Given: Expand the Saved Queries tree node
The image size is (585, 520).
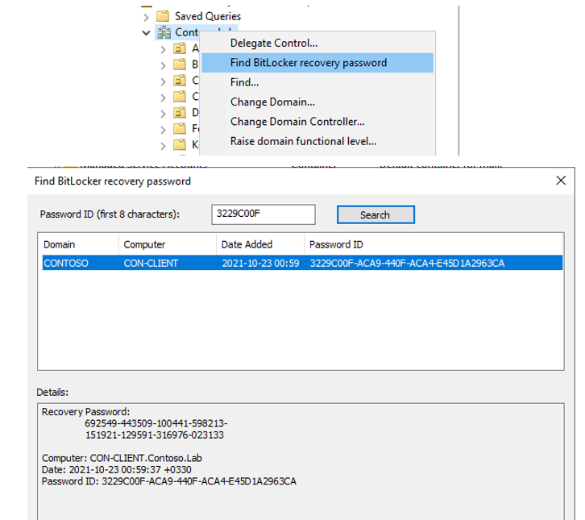Looking at the screenshot, I should pyautogui.click(x=146, y=16).
